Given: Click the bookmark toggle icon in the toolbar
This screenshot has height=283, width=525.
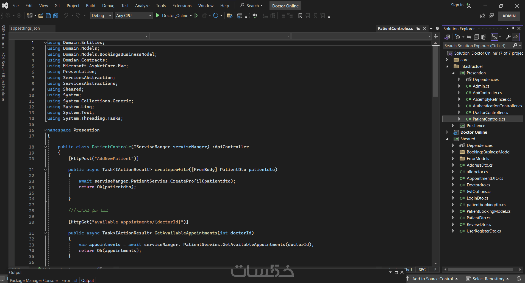Looking at the screenshot, I should coord(300,16).
